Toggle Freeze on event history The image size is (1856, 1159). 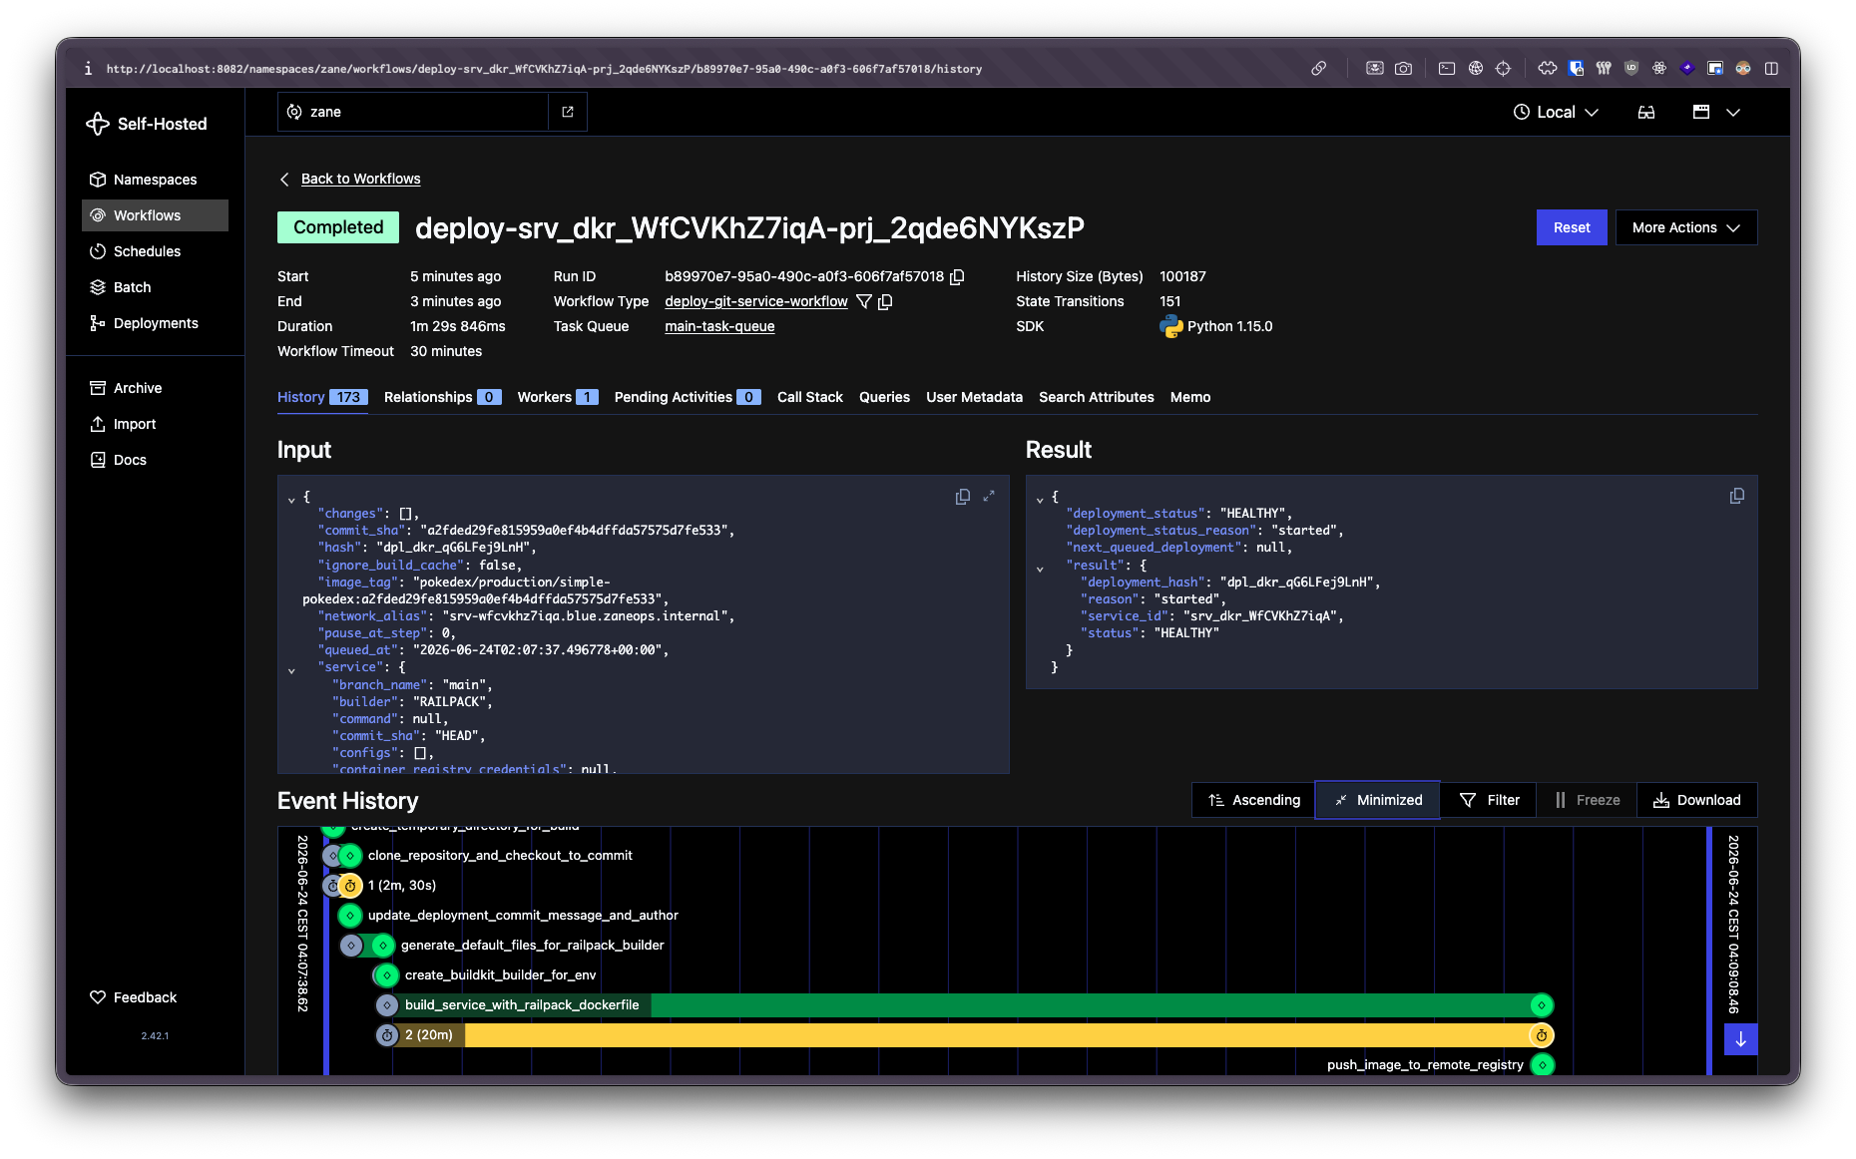click(1588, 800)
